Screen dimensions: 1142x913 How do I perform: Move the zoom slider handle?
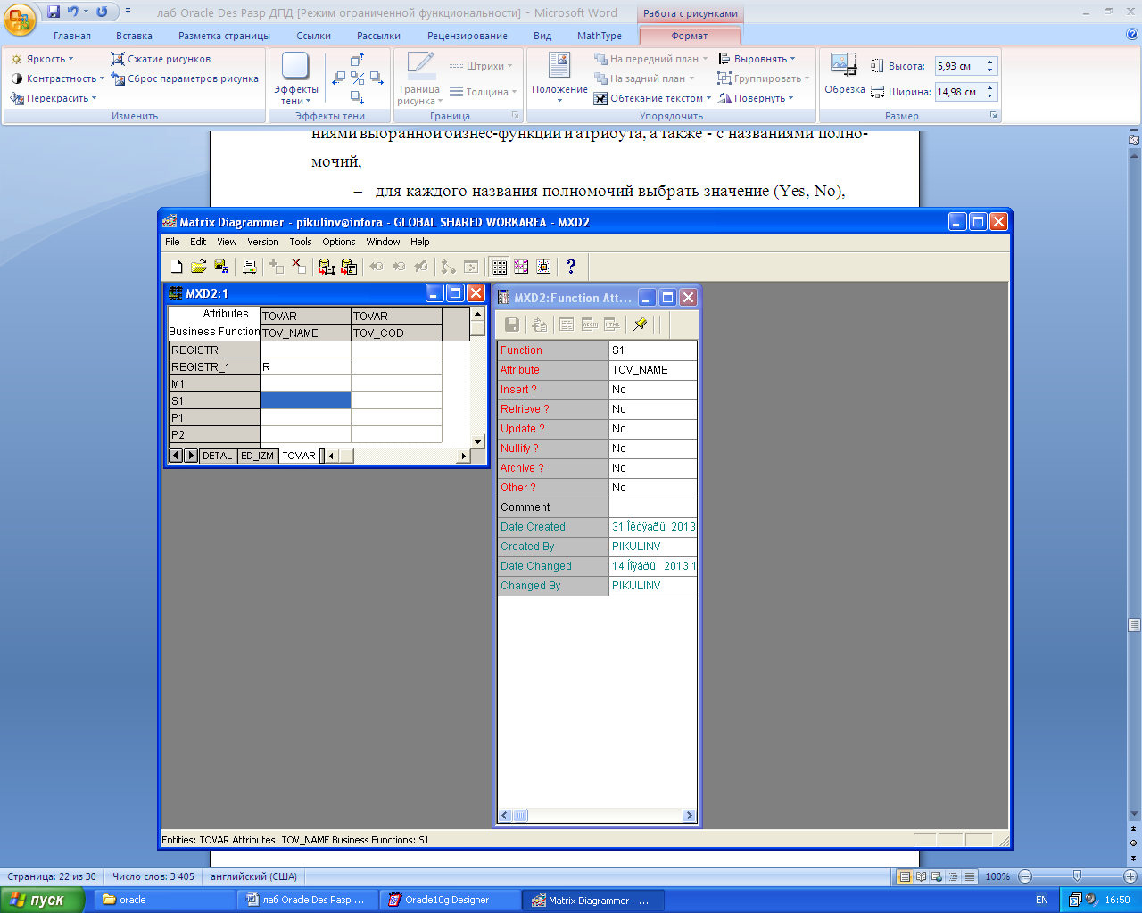pos(1077,876)
